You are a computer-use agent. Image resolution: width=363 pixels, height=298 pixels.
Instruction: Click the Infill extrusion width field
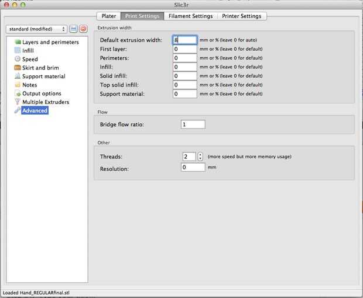coord(185,67)
